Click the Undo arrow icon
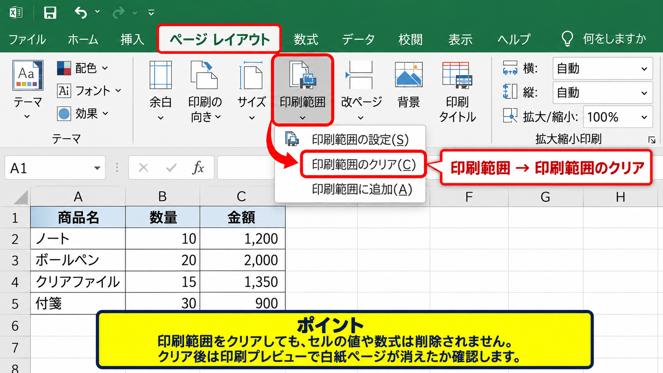This screenshot has height=373, width=663. click(x=80, y=13)
